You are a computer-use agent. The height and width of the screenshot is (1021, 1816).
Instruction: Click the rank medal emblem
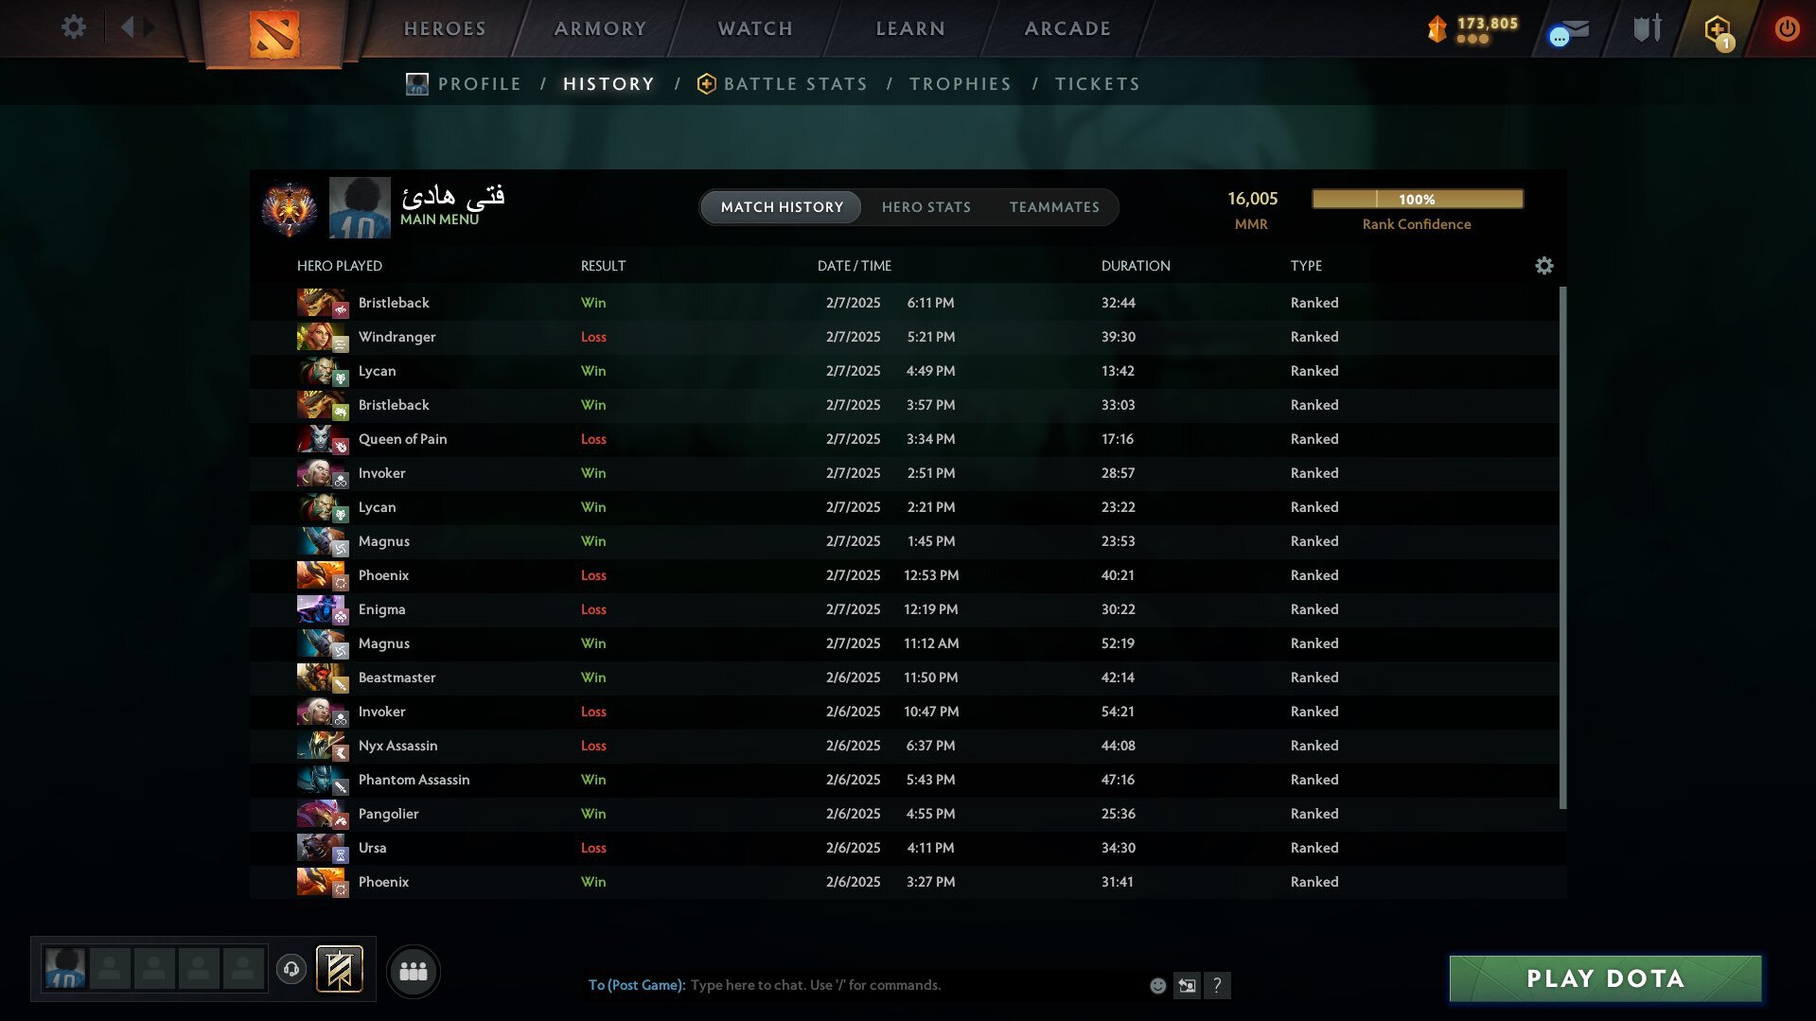click(x=289, y=208)
